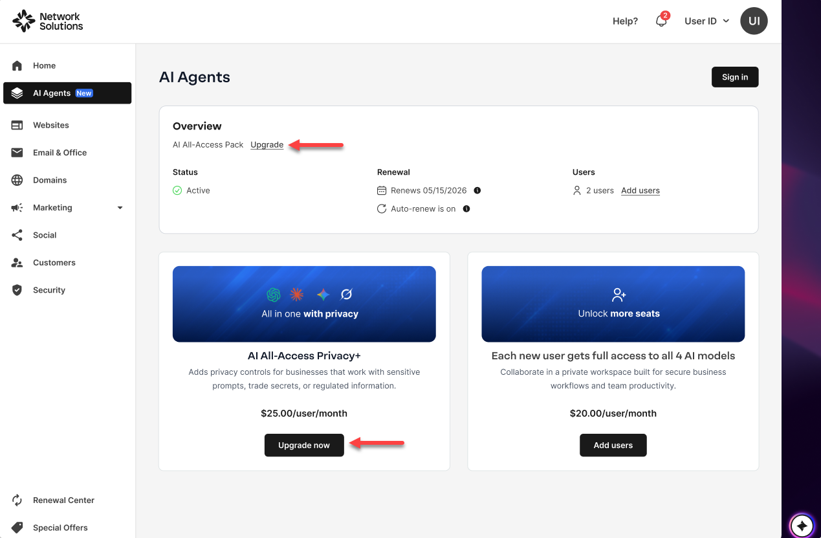
Task: Click the Renewal Center refresh icon
Action: coord(17,500)
